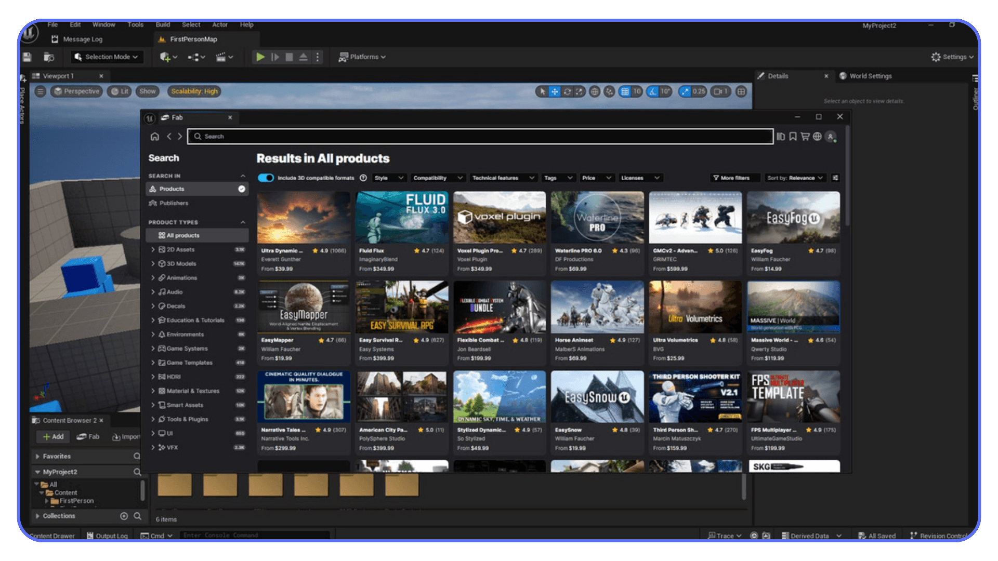The image size is (998, 561).
Task: Toggle viewport rotation snapping
Action: [x=653, y=91]
